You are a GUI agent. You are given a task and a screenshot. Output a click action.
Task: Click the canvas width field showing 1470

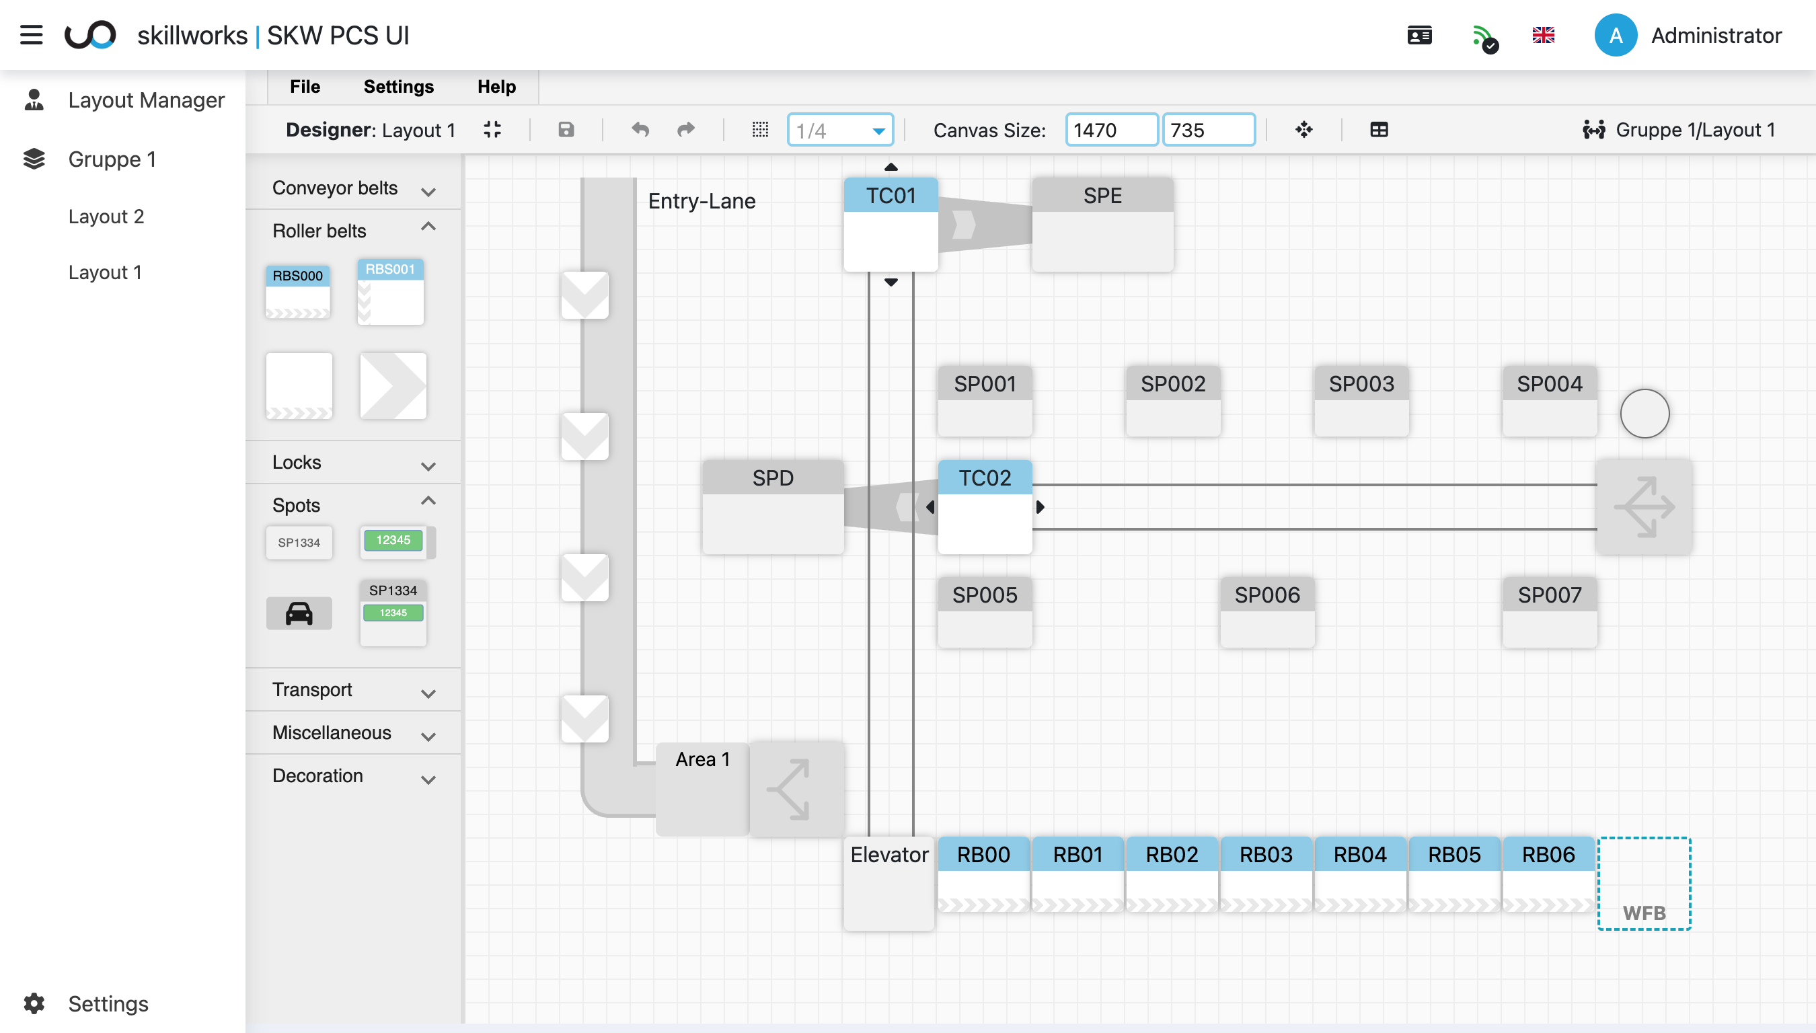[1111, 129]
